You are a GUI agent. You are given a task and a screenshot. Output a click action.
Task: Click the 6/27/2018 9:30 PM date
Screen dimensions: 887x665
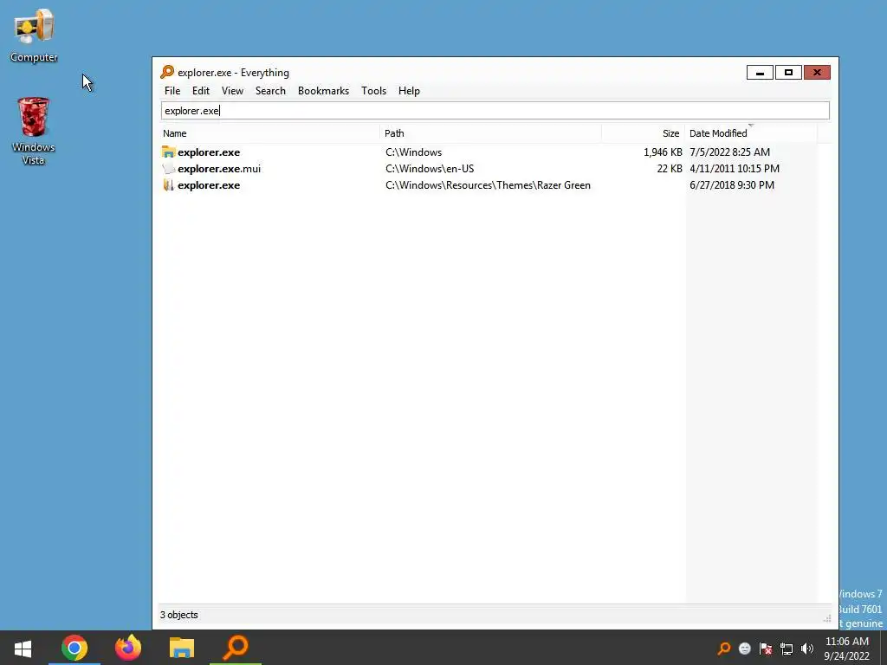coord(731,185)
